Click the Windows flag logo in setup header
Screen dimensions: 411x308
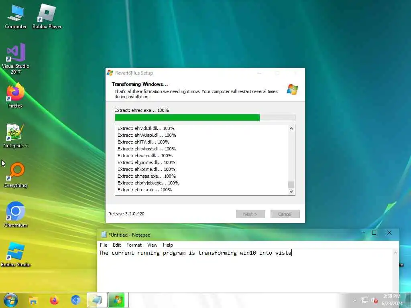click(x=292, y=89)
